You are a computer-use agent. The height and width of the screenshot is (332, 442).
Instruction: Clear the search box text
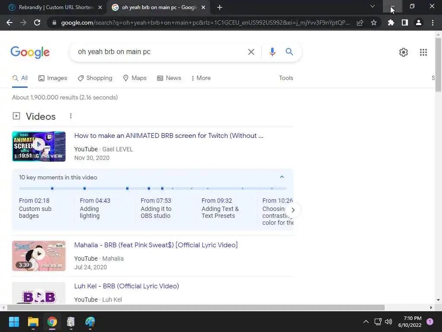point(251,52)
